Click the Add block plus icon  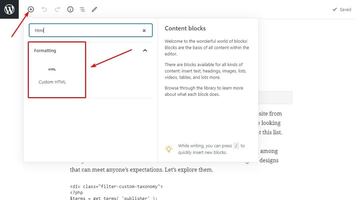pyautogui.click(x=31, y=9)
